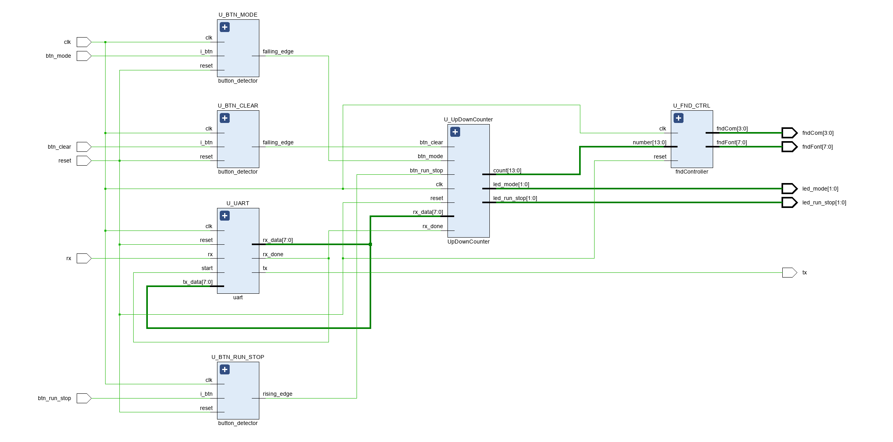Screen dimensions: 893x442
Task: Select the clk input port symbol
Action: pos(84,42)
